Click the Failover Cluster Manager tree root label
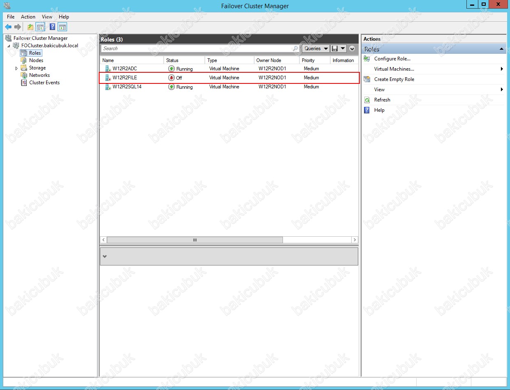 click(40, 38)
